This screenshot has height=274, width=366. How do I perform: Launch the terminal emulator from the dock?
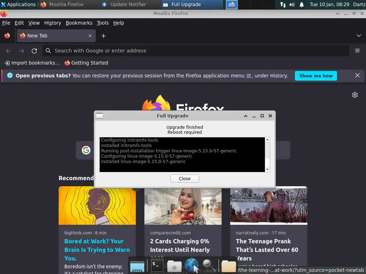[x=157, y=265]
